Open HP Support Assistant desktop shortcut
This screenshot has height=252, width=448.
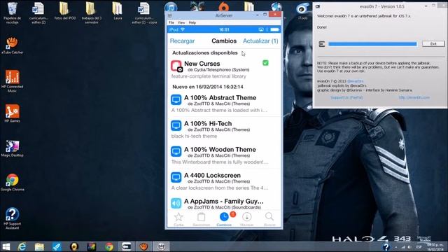13,218
